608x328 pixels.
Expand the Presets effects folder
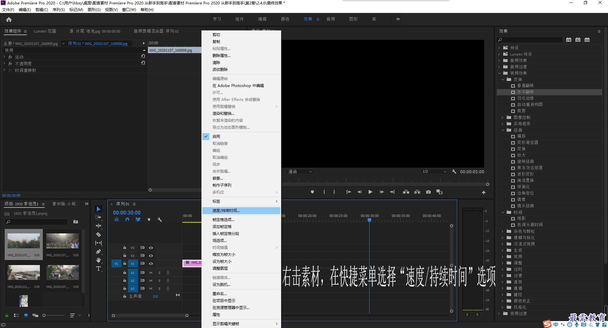pos(499,48)
